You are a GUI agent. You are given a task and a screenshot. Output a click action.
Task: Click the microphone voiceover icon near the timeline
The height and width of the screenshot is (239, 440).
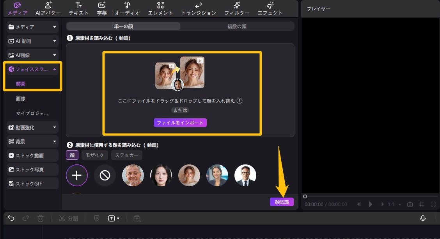click(423, 218)
